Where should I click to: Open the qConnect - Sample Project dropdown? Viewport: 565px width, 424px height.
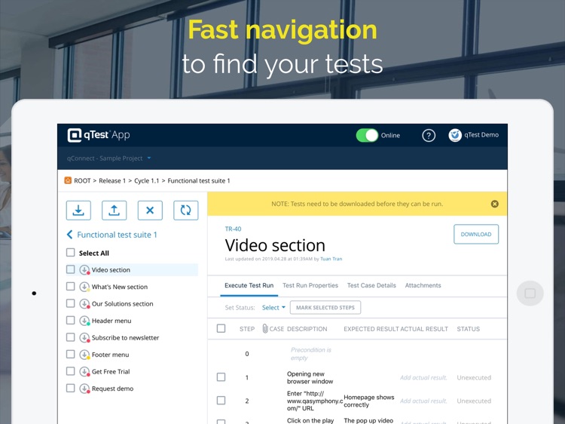(x=108, y=158)
